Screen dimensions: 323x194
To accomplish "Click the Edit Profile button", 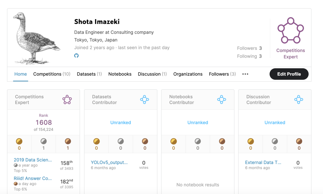I will 289,74.
